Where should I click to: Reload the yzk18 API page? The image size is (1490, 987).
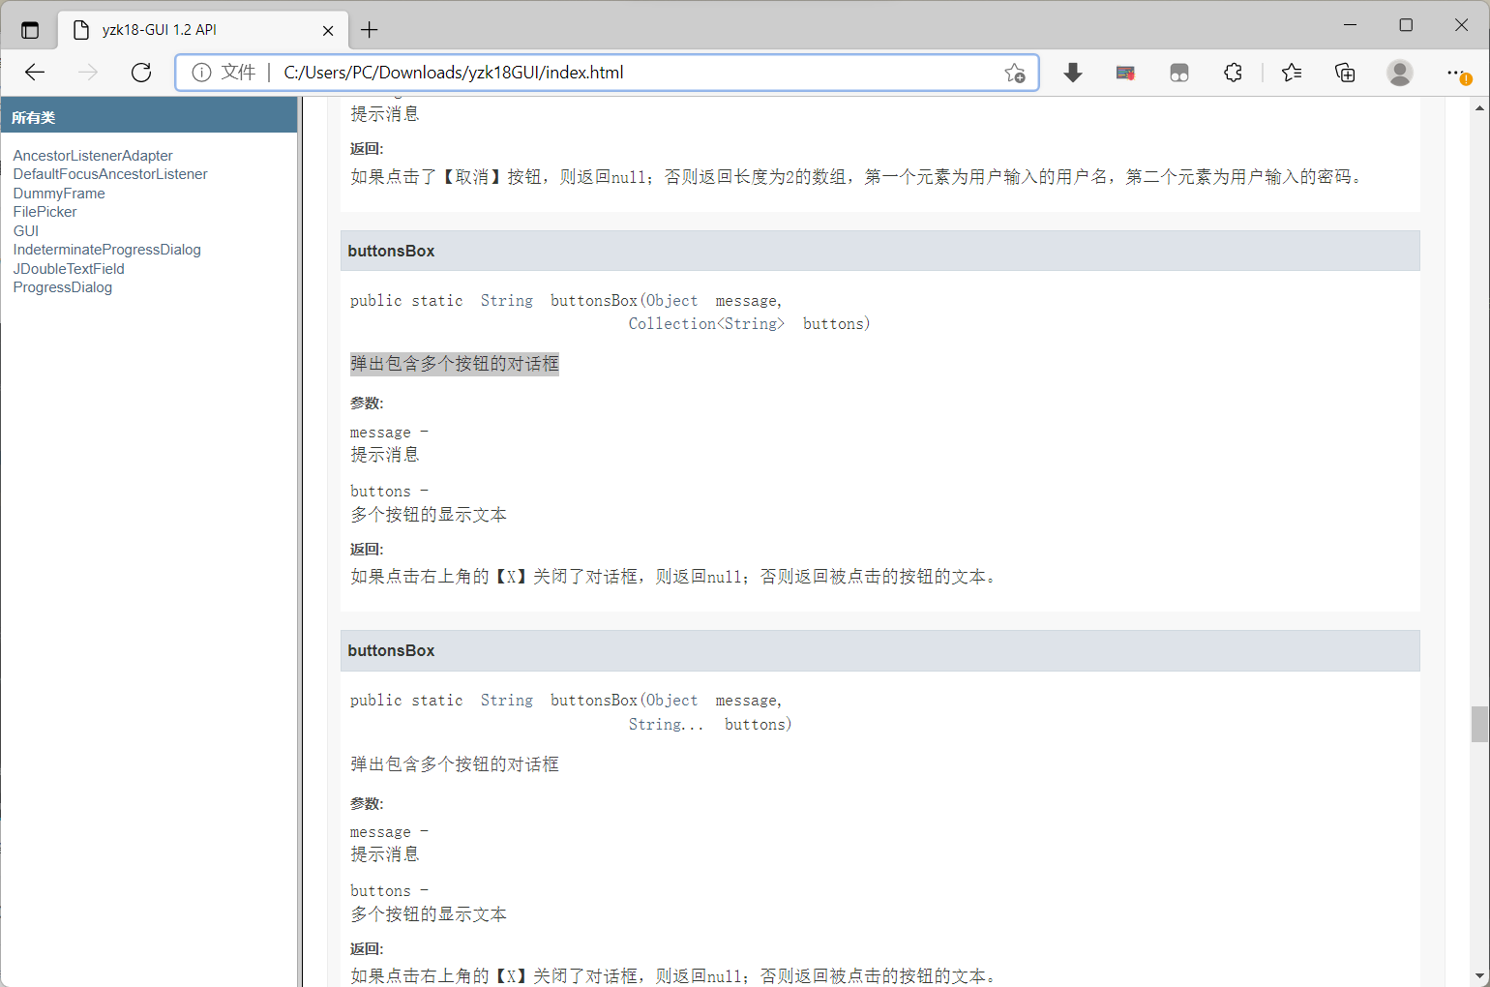pos(141,72)
